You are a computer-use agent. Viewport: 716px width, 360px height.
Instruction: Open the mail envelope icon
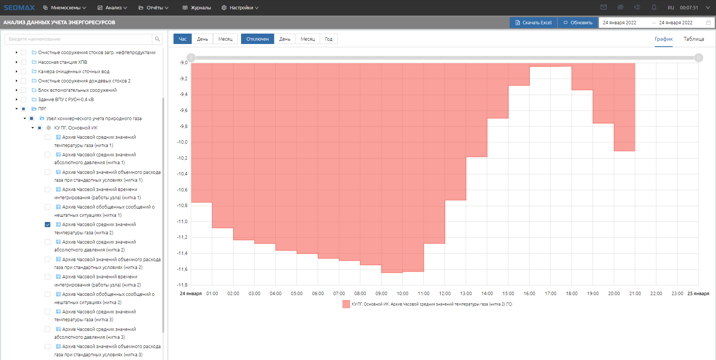pos(603,7)
